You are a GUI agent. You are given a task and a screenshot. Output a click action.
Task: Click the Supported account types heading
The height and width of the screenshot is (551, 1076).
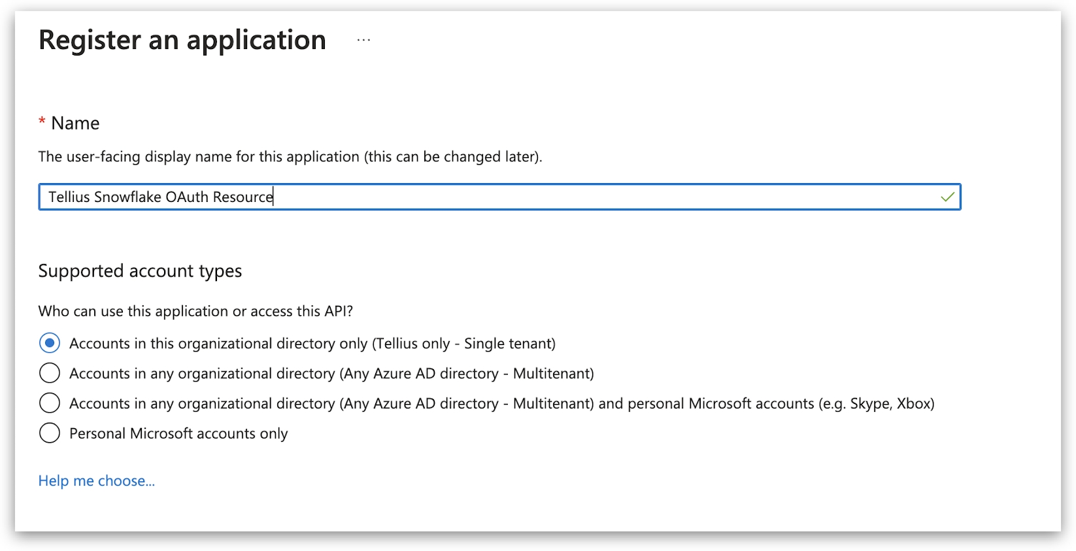(140, 271)
